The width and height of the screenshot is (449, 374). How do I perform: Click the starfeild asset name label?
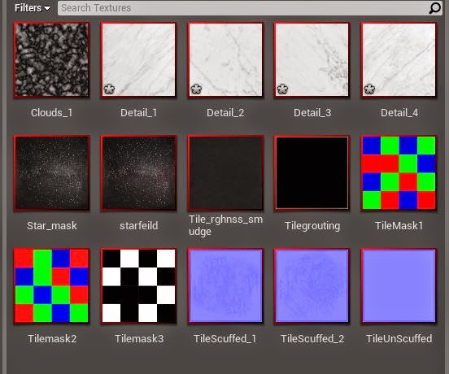138,226
